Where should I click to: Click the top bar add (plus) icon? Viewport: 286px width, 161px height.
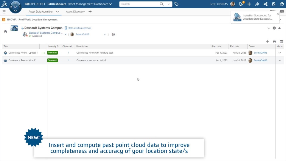click(249, 4)
